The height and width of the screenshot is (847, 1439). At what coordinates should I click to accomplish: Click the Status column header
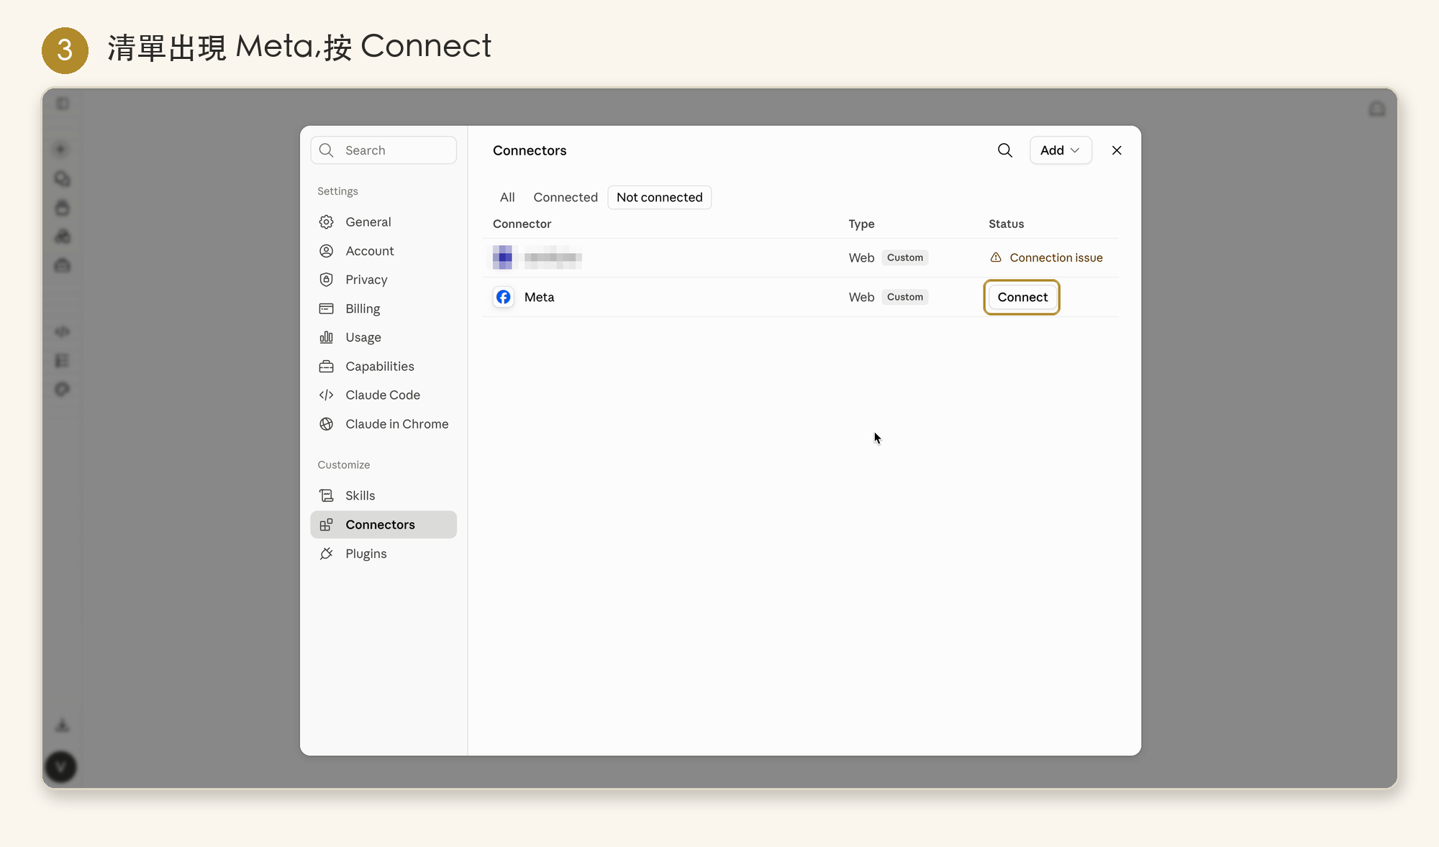(x=1006, y=224)
